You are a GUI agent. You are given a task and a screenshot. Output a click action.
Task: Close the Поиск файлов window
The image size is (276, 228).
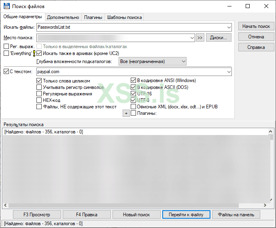point(266,6)
